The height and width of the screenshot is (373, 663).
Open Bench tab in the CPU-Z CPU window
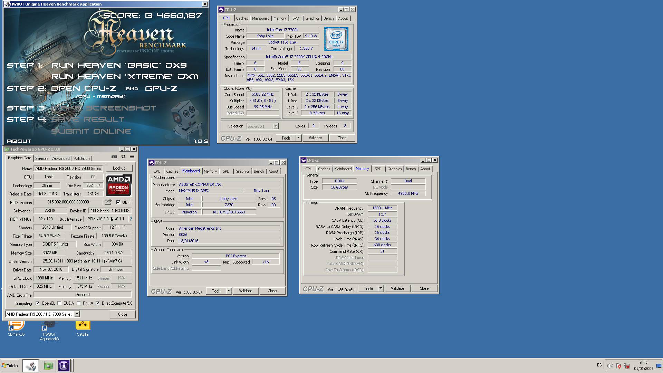coord(329,18)
